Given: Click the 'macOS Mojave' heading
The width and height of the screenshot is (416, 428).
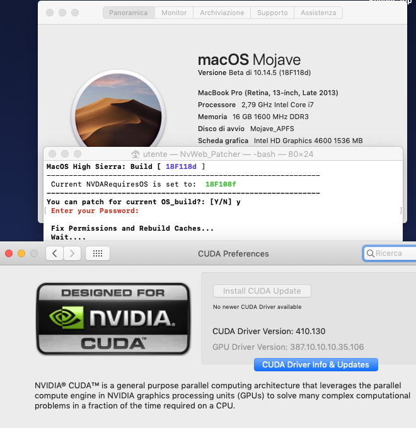Looking at the screenshot, I should coord(249,59).
